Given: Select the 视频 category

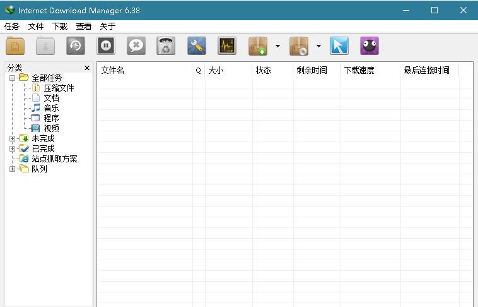Looking at the screenshot, I should click(51, 128).
